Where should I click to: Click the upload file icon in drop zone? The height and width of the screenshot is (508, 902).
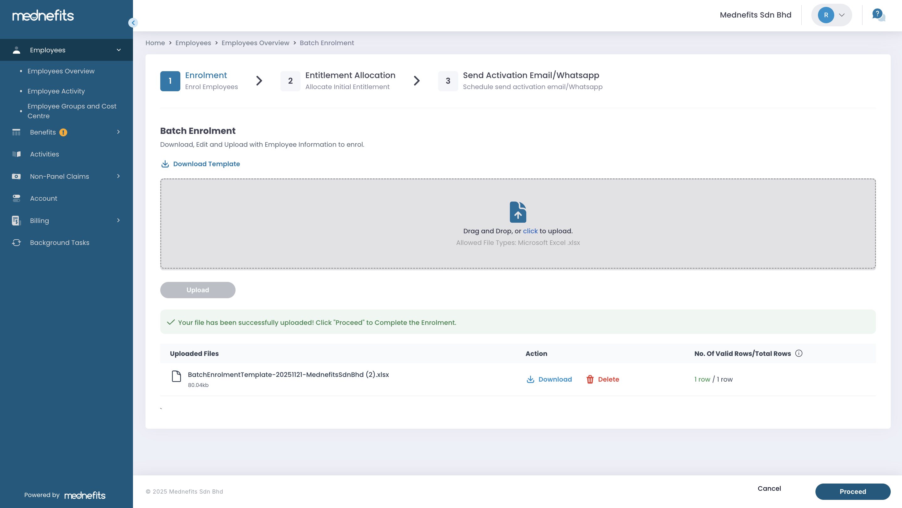point(518,212)
